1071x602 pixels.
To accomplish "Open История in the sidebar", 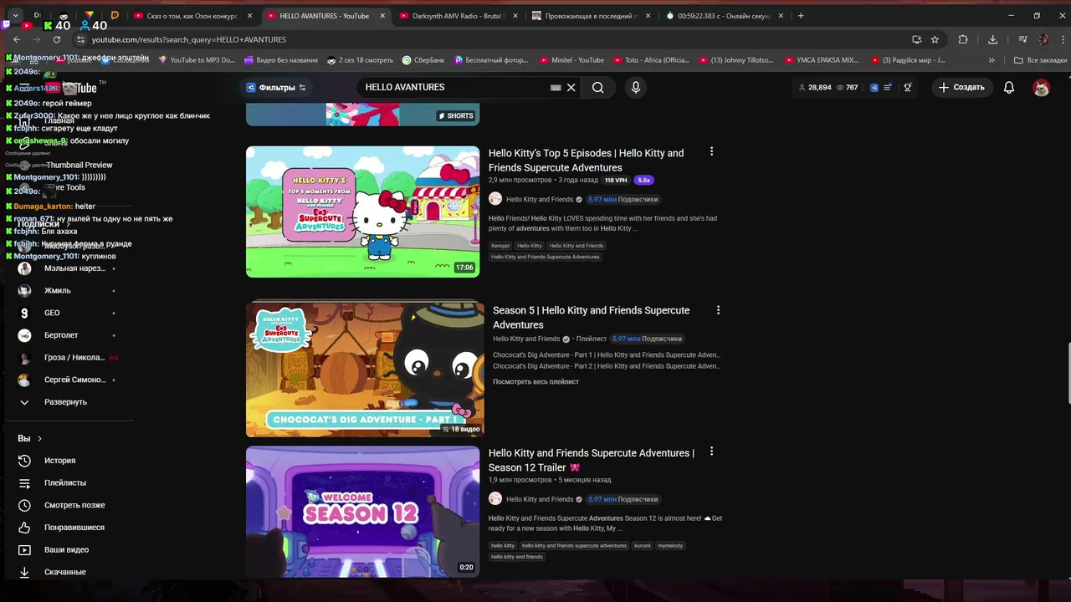I will (x=59, y=461).
